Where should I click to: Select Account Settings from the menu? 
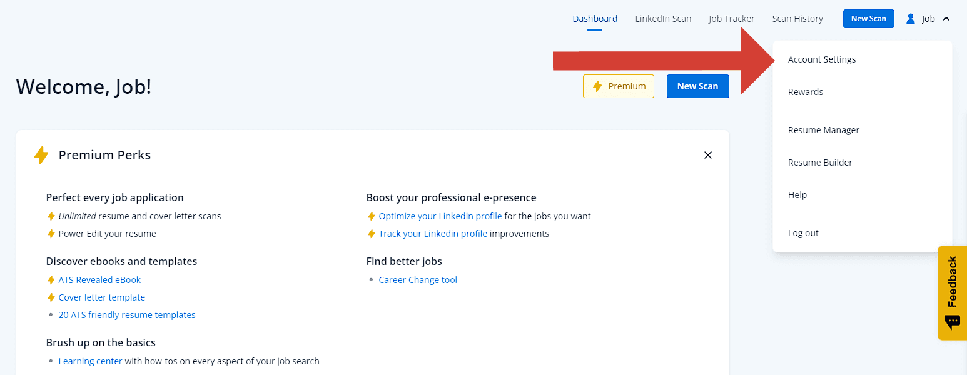(821, 59)
